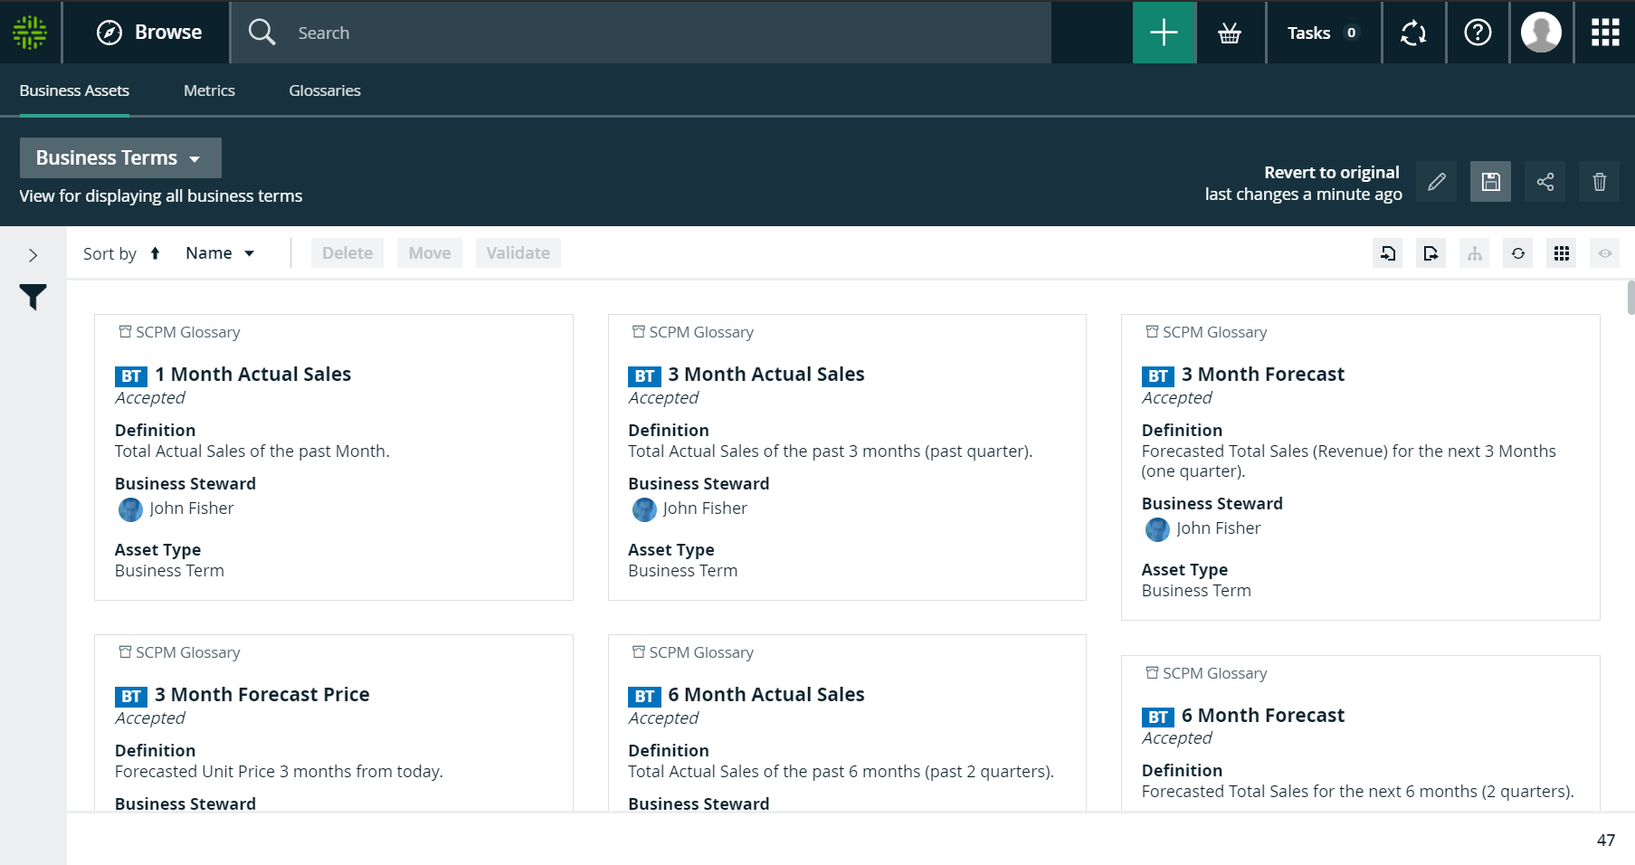This screenshot has width=1635, height=865.
Task: Switch to the Glossaries tab
Action: pos(324,90)
